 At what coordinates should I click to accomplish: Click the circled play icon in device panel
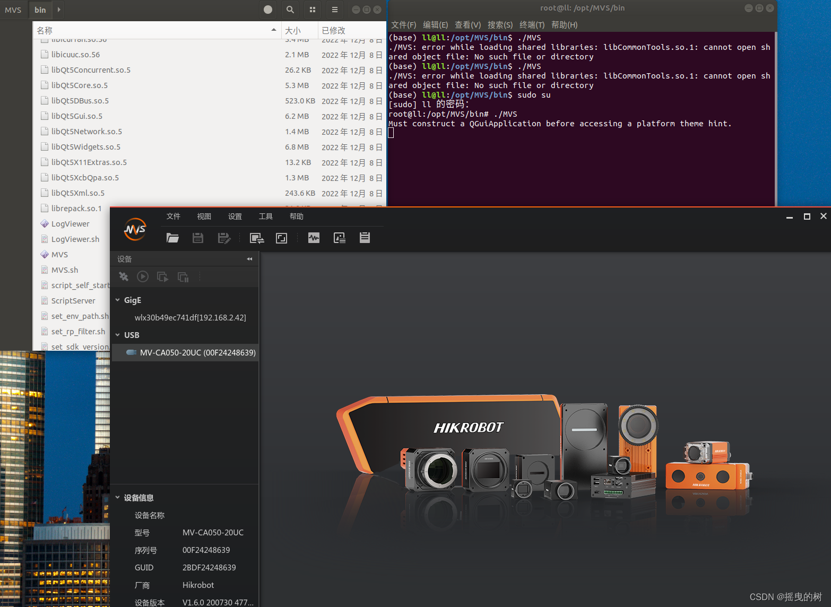pyautogui.click(x=143, y=276)
